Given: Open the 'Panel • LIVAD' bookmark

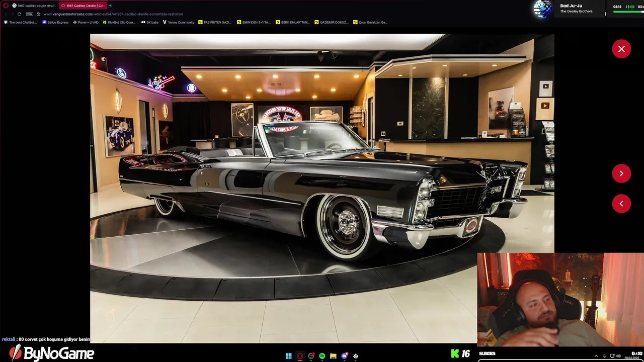Looking at the screenshot, I should 86,22.
